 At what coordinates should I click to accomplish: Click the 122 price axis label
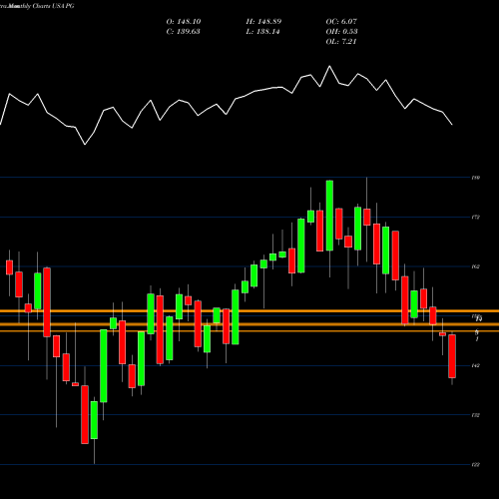tap(476, 464)
